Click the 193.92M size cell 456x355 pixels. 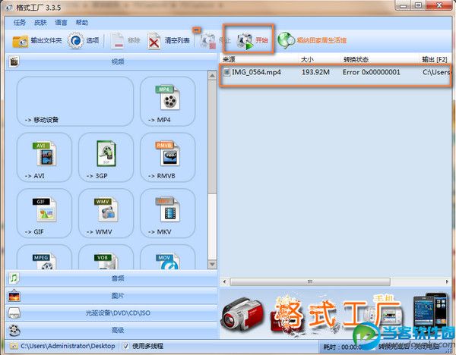pyautogui.click(x=315, y=72)
